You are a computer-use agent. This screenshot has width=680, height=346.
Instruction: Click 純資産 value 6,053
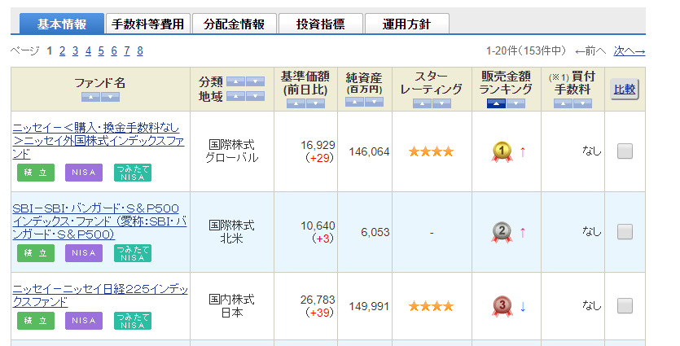click(375, 232)
